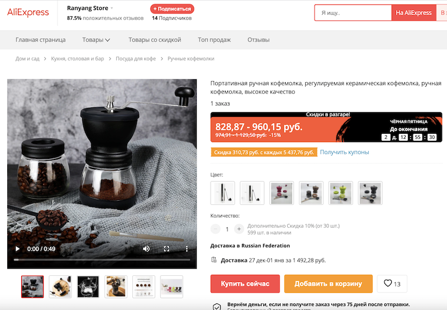Select the grind-size chart gallery thumbnail
This screenshot has width=447, height=310.
[x=144, y=286]
